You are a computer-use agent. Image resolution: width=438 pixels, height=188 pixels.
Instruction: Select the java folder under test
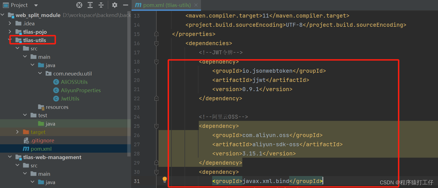tap(50, 124)
